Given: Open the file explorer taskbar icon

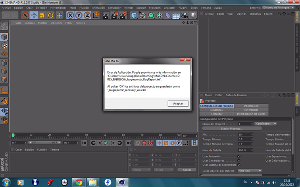Looking at the screenshot, I should click(93, 182).
